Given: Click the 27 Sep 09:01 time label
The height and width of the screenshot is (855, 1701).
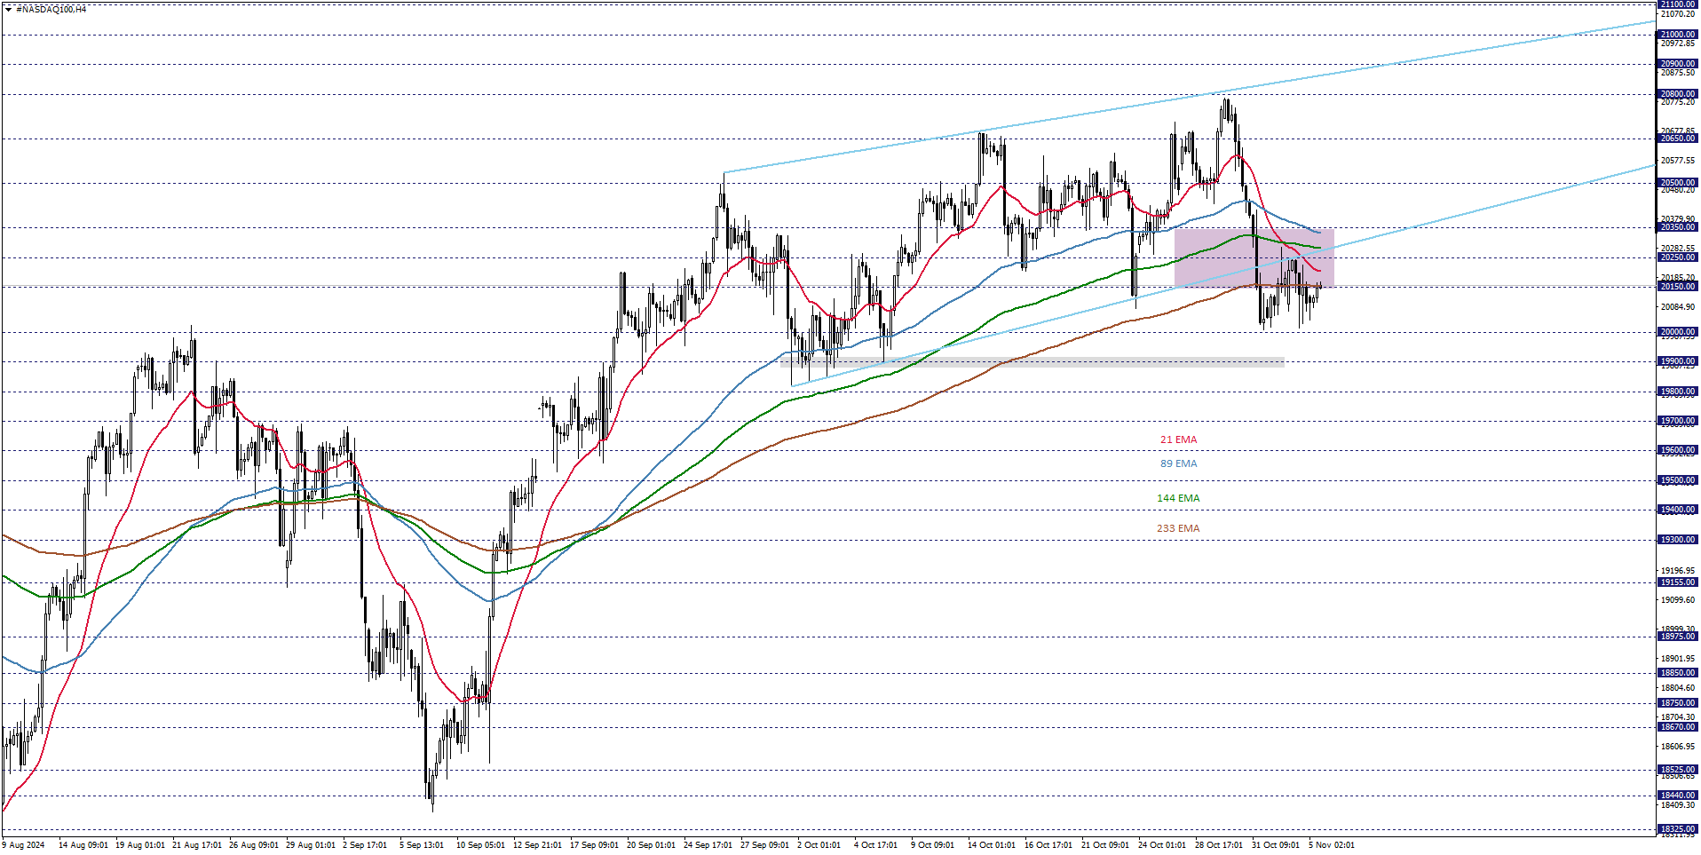Looking at the screenshot, I should 764,845.
